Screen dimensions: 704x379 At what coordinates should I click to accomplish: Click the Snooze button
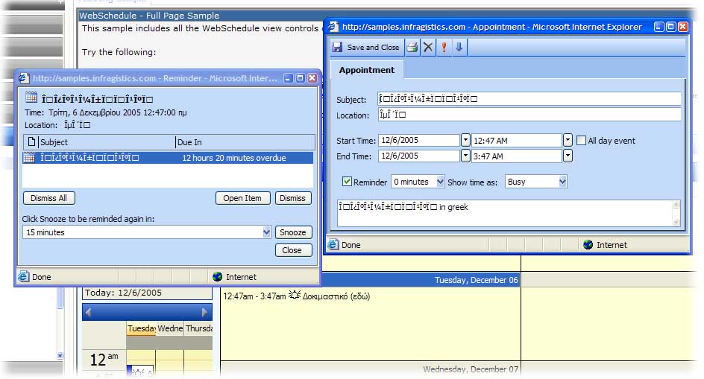click(293, 232)
